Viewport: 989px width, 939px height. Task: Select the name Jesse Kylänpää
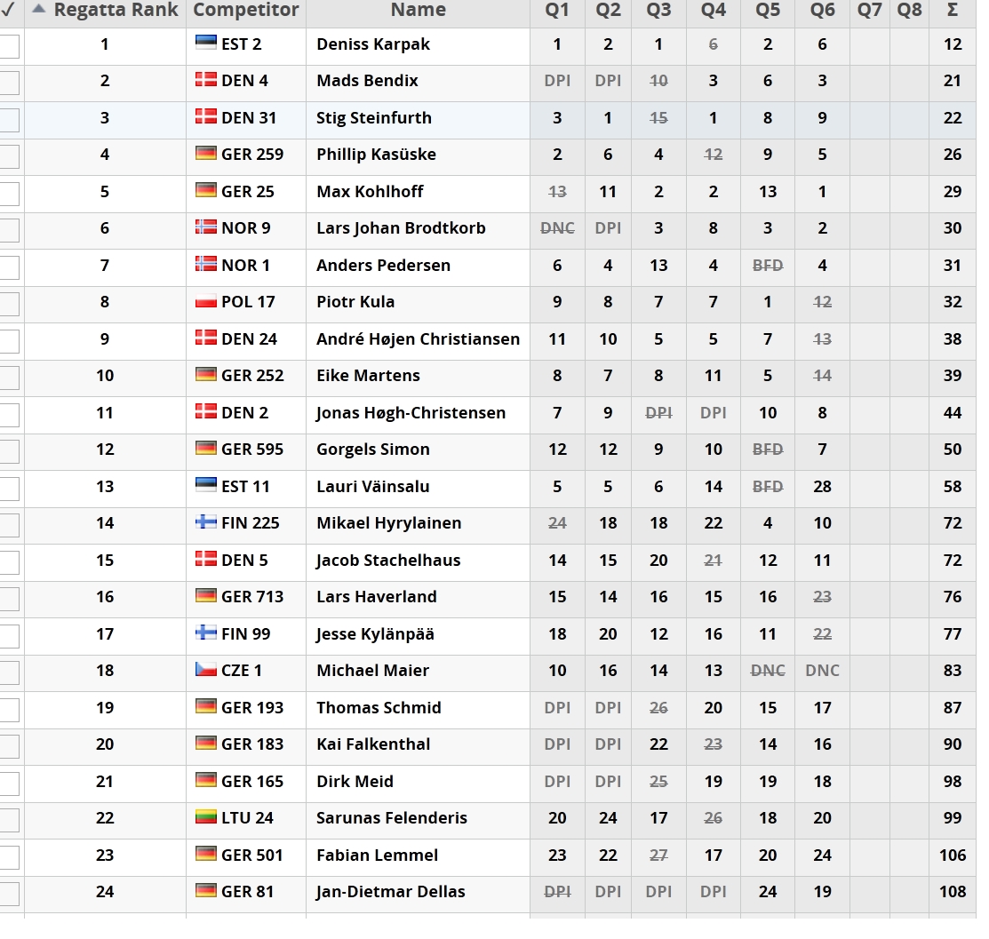(x=375, y=634)
